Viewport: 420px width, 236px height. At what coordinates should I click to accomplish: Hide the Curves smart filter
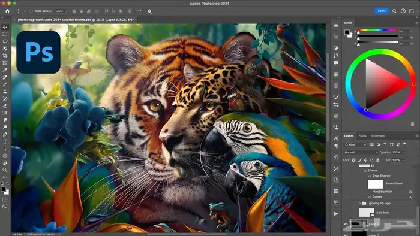(x=370, y=197)
